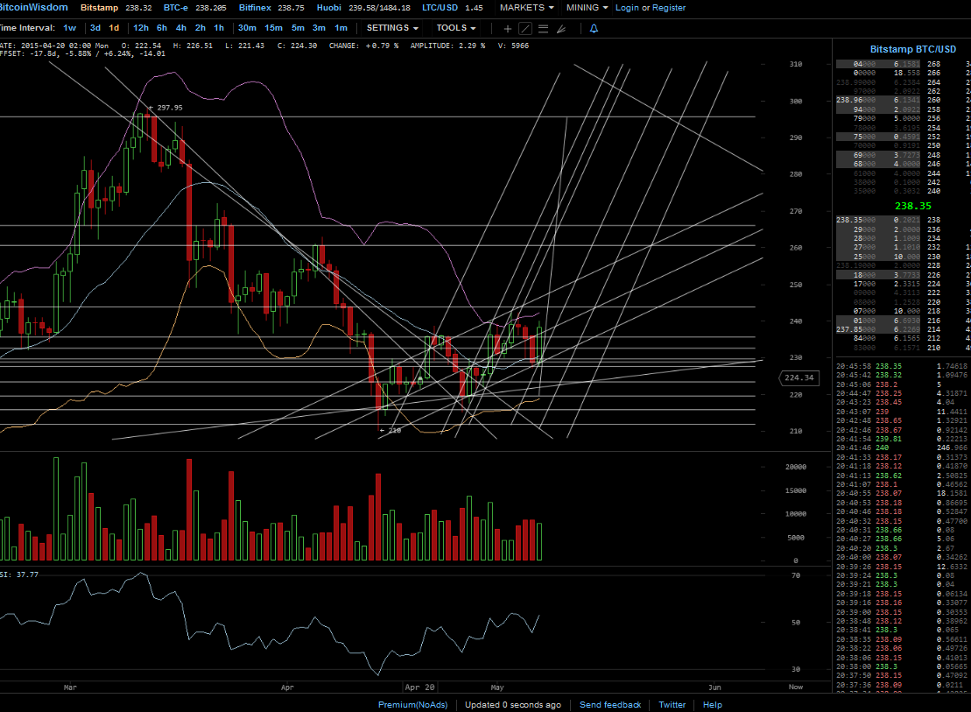Select the horizontal lines drawing tool
971x712 pixels.
tap(543, 29)
